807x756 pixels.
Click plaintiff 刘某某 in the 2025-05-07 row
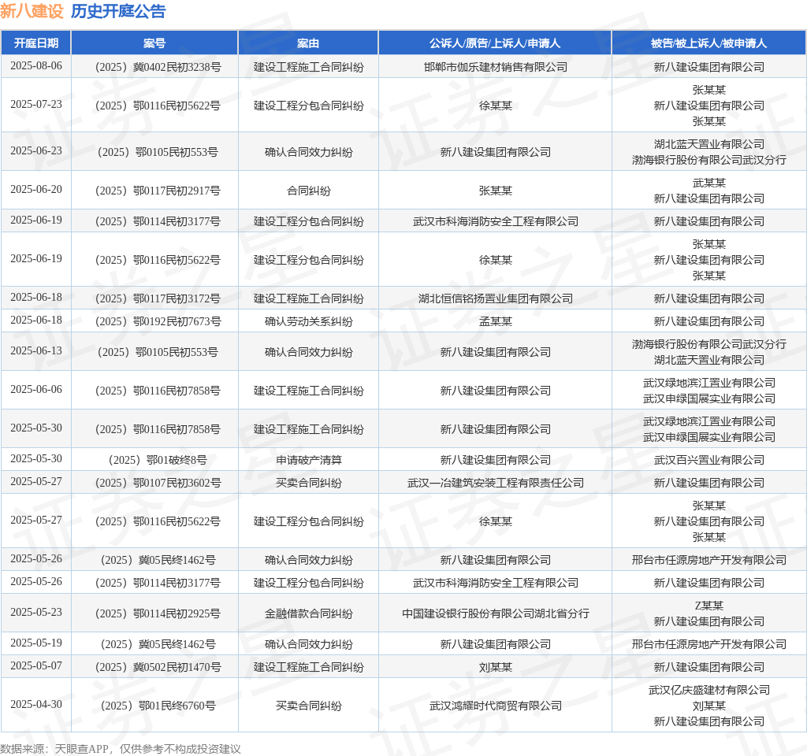(496, 667)
